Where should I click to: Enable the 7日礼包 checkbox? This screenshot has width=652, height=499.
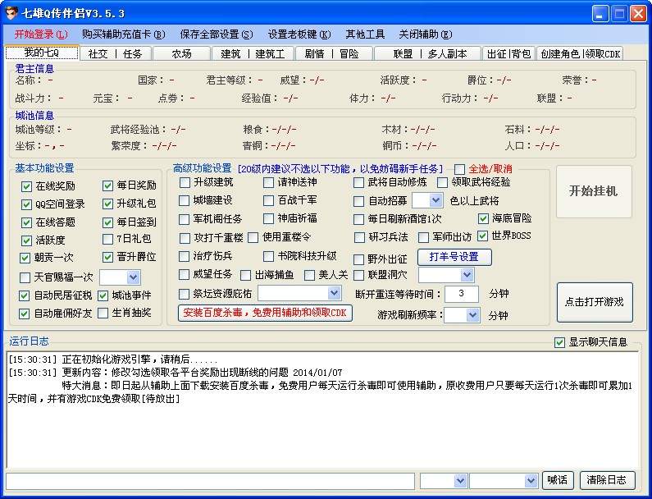(107, 240)
